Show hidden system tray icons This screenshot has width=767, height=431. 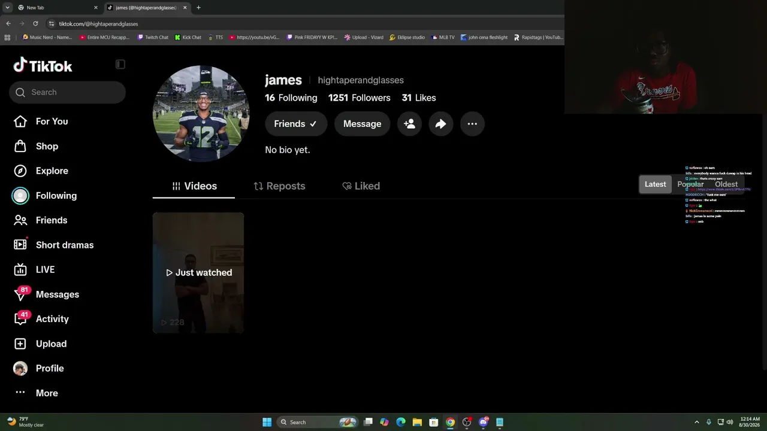click(x=696, y=422)
